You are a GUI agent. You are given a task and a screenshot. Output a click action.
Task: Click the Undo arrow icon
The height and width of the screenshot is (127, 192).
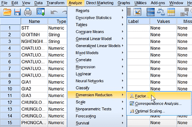click(x=54, y=12)
